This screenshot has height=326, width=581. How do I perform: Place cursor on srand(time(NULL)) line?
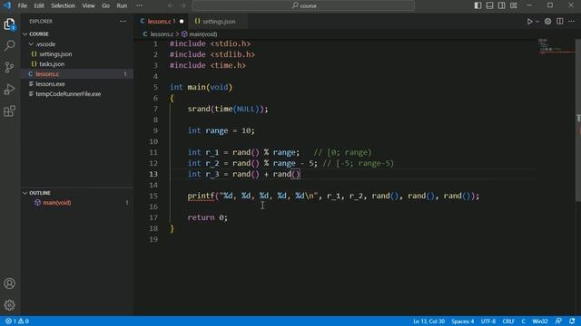228,109
